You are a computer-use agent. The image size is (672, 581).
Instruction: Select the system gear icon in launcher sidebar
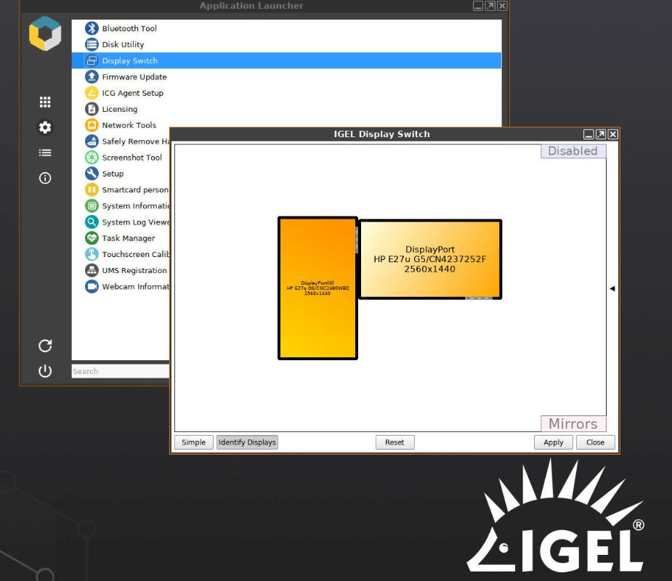[45, 127]
